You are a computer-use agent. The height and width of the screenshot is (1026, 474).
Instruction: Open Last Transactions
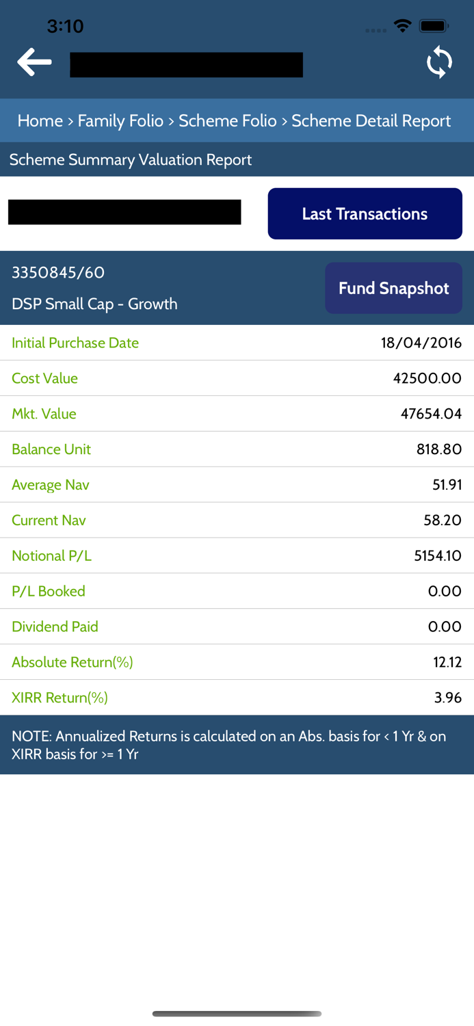365,214
